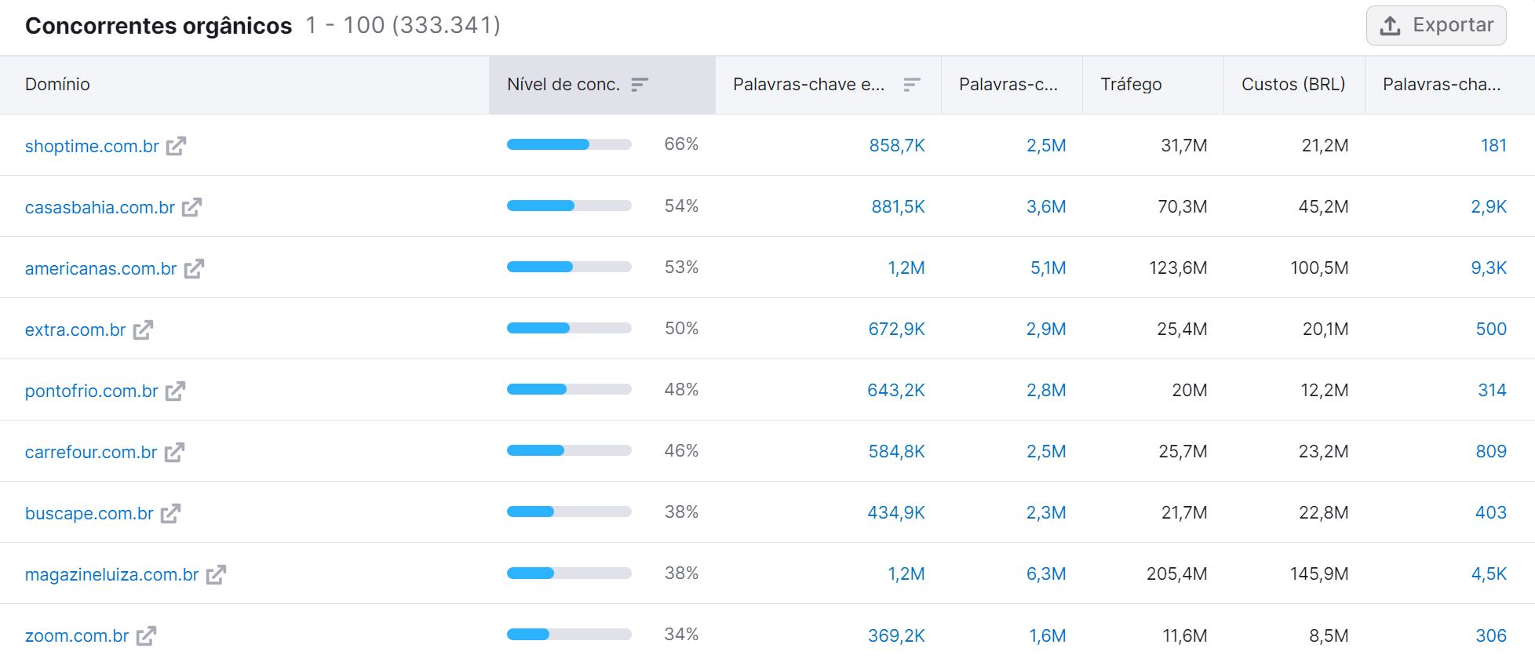Open zoom.com.br external link icon
1535x659 pixels.
click(x=146, y=635)
